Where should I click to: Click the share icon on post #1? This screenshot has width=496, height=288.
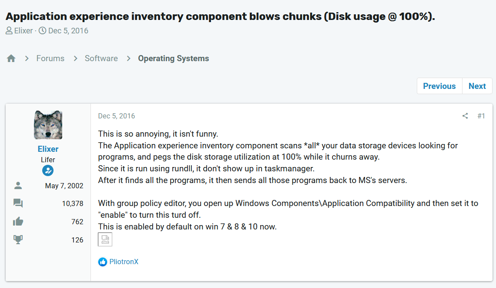pyautogui.click(x=465, y=116)
